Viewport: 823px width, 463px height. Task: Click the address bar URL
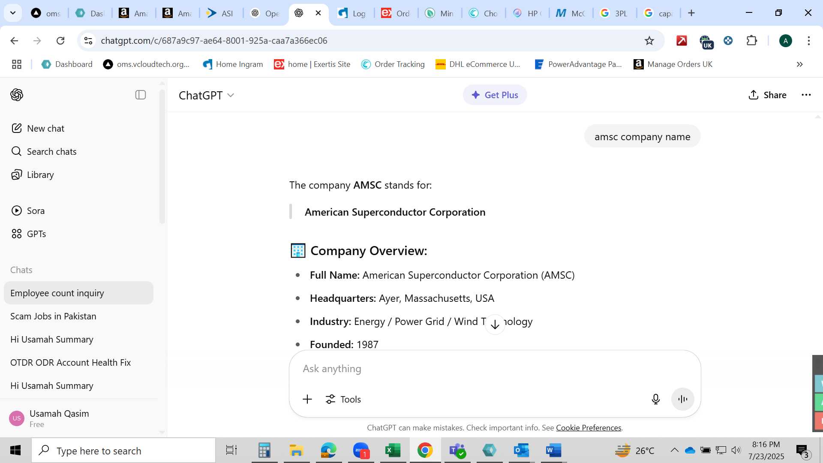point(214,41)
